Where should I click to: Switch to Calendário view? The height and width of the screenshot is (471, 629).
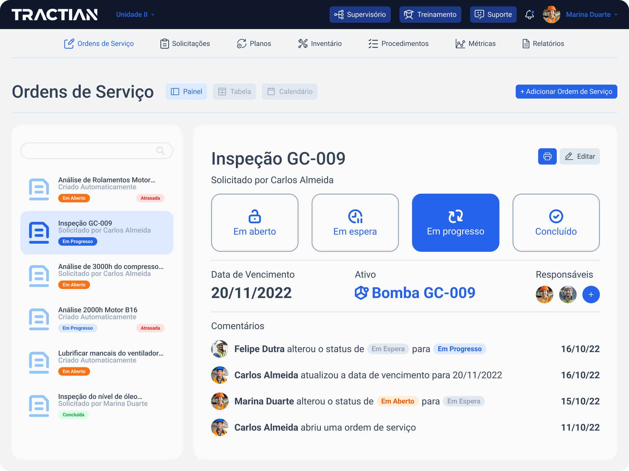point(289,92)
